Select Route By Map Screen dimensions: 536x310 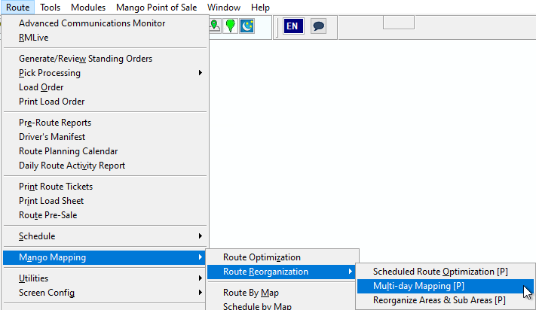coord(281,293)
